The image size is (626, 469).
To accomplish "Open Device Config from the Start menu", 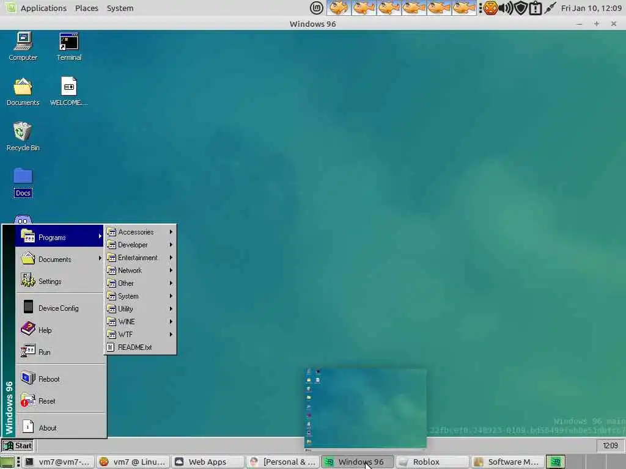I will pyautogui.click(x=60, y=308).
